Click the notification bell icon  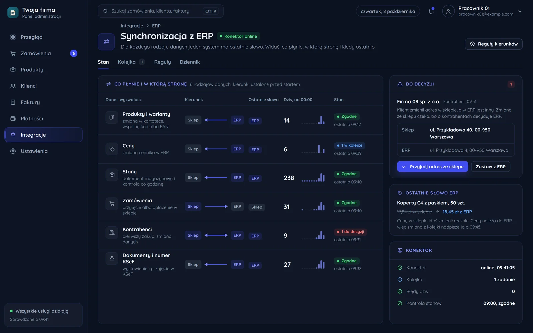click(x=431, y=11)
